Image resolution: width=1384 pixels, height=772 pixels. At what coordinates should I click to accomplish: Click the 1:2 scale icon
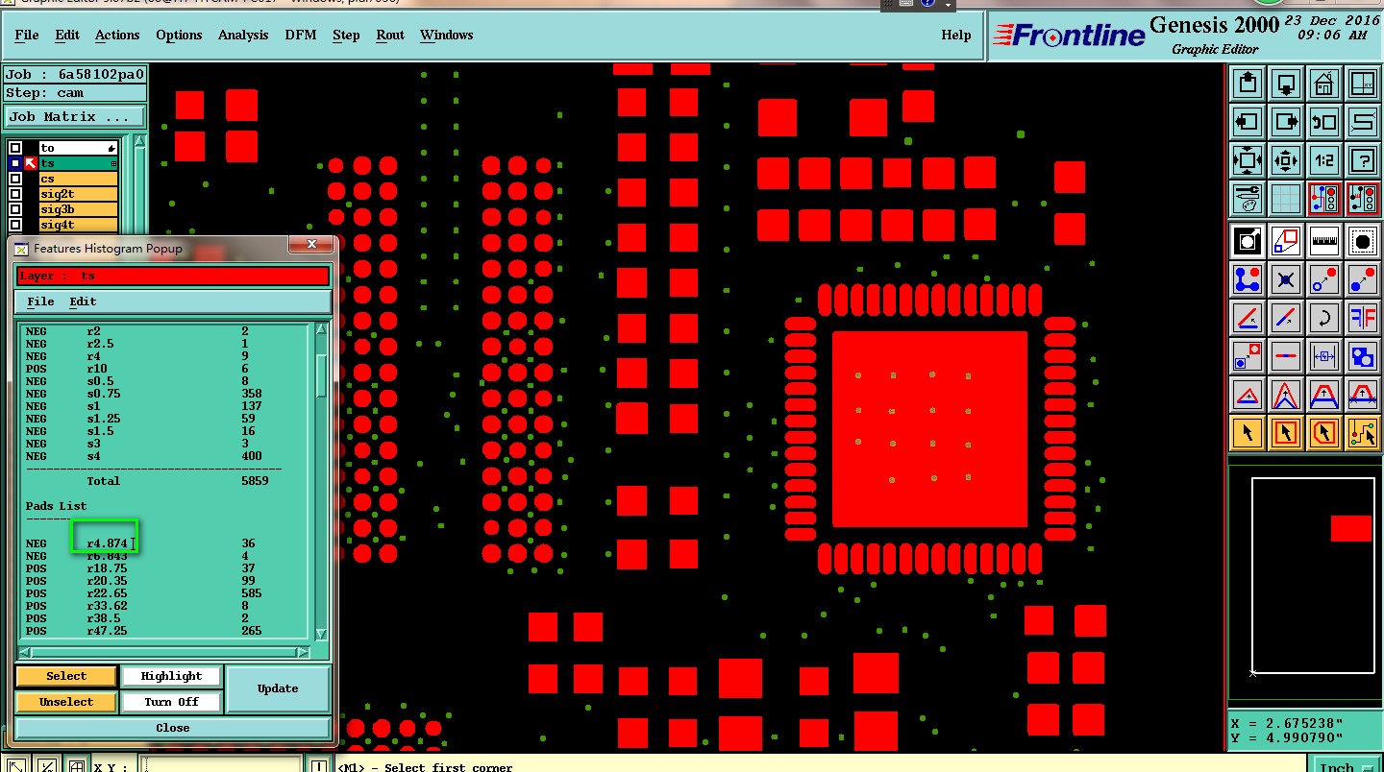click(x=1324, y=159)
